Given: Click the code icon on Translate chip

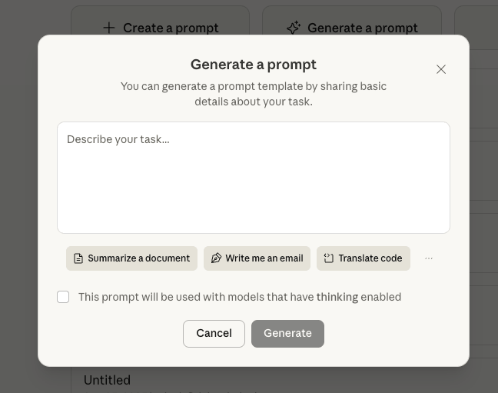Looking at the screenshot, I should pyautogui.click(x=329, y=258).
